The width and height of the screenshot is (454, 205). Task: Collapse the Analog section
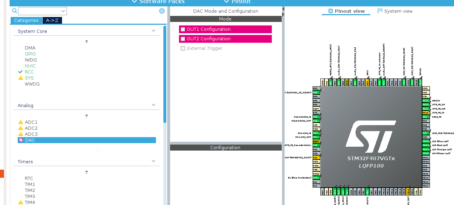153,105
